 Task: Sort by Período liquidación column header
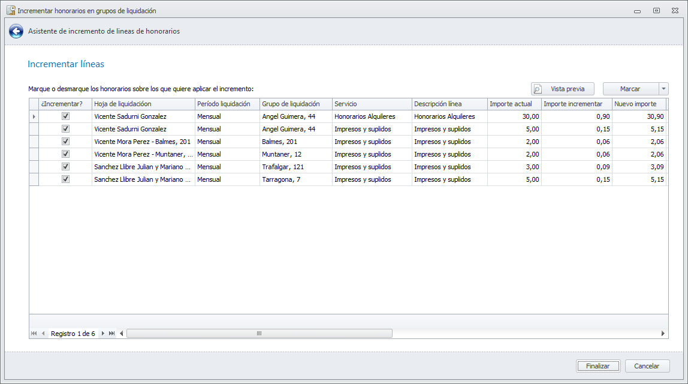point(227,104)
